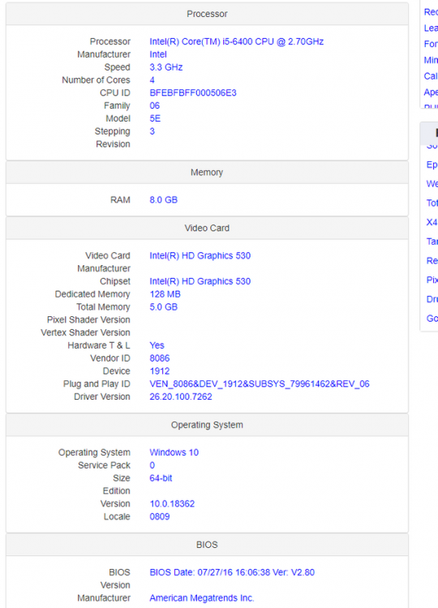Click the Driver Version label
The image size is (438, 608).
pyautogui.click(x=102, y=396)
